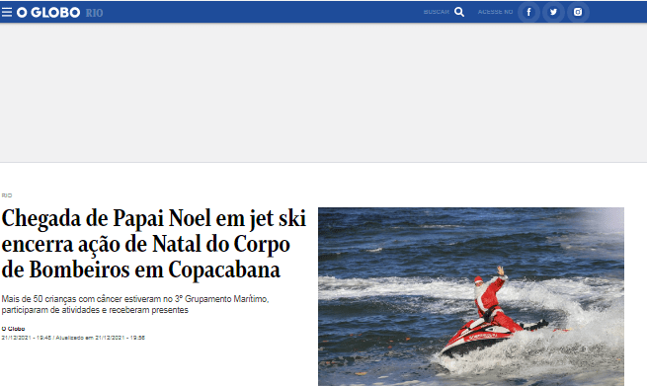Click the headline about Papai Noel em jet ski
The height and width of the screenshot is (386, 647).
(x=154, y=244)
